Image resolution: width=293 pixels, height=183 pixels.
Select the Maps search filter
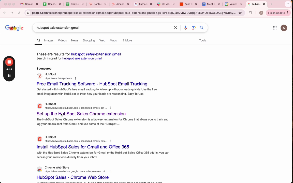(x=113, y=40)
